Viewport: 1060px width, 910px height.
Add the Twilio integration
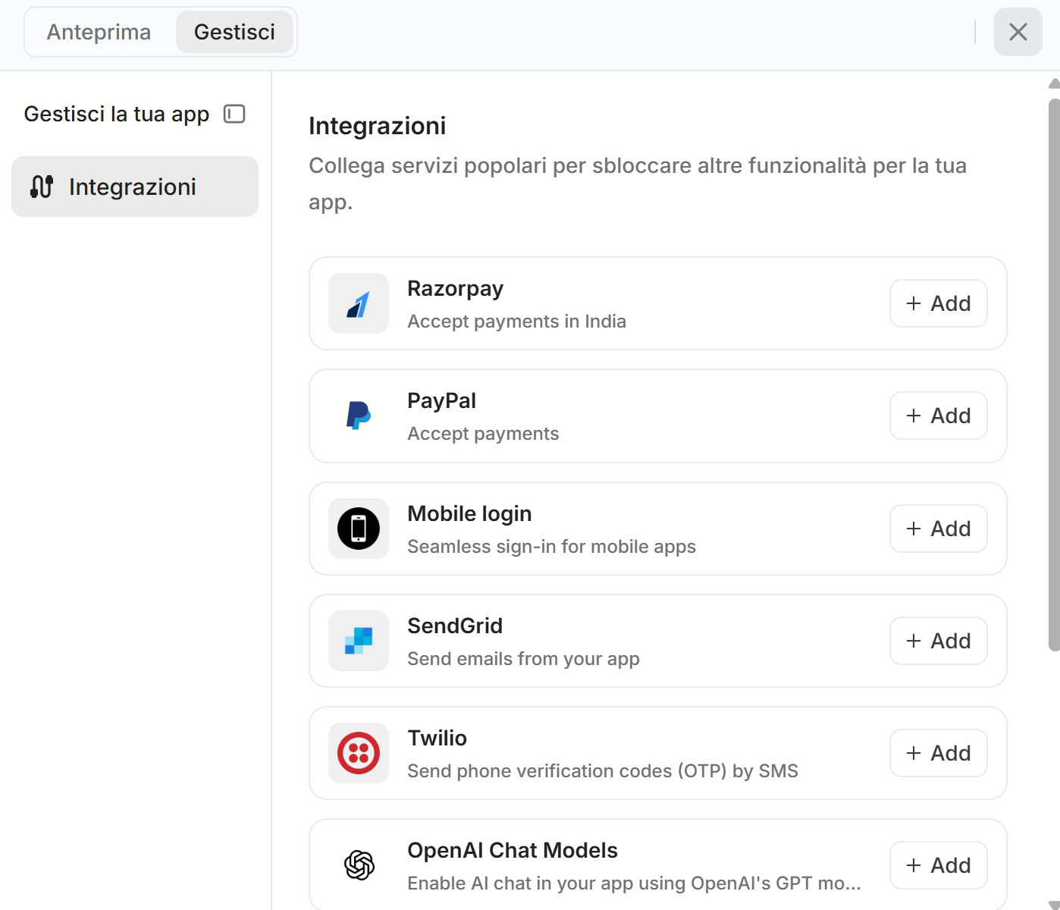(938, 753)
